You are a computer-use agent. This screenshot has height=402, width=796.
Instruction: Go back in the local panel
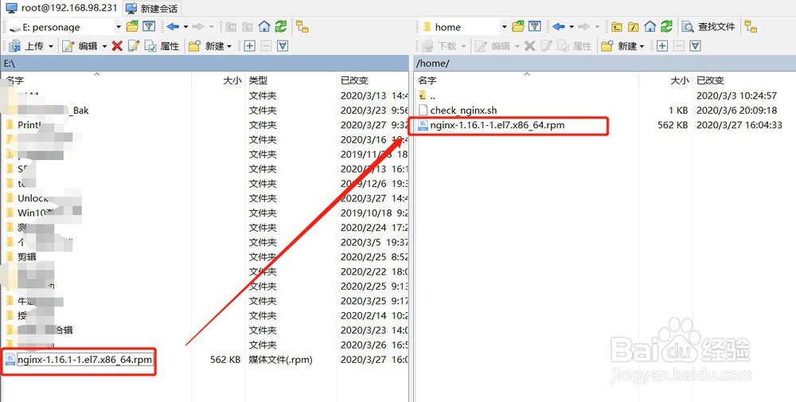pos(173,26)
